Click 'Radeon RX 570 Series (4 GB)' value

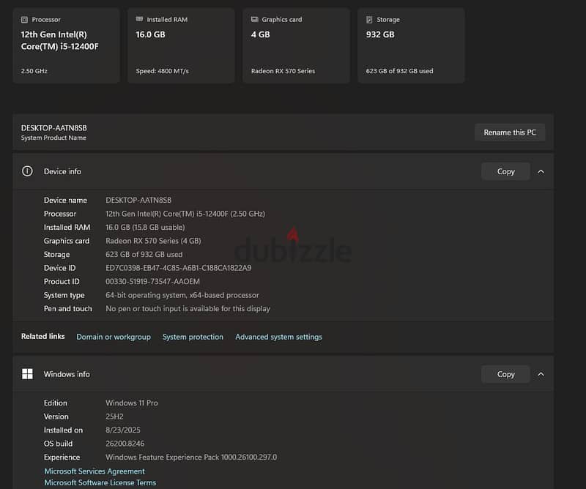pyautogui.click(x=153, y=241)
